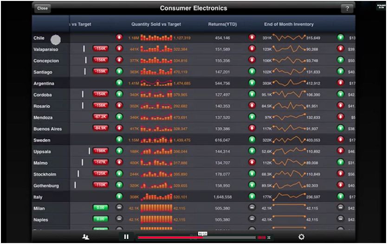This screenshot has height=244, width=387.
Task: Click Sweden's inventory end value 403,053
Action: tap(313, 140)
